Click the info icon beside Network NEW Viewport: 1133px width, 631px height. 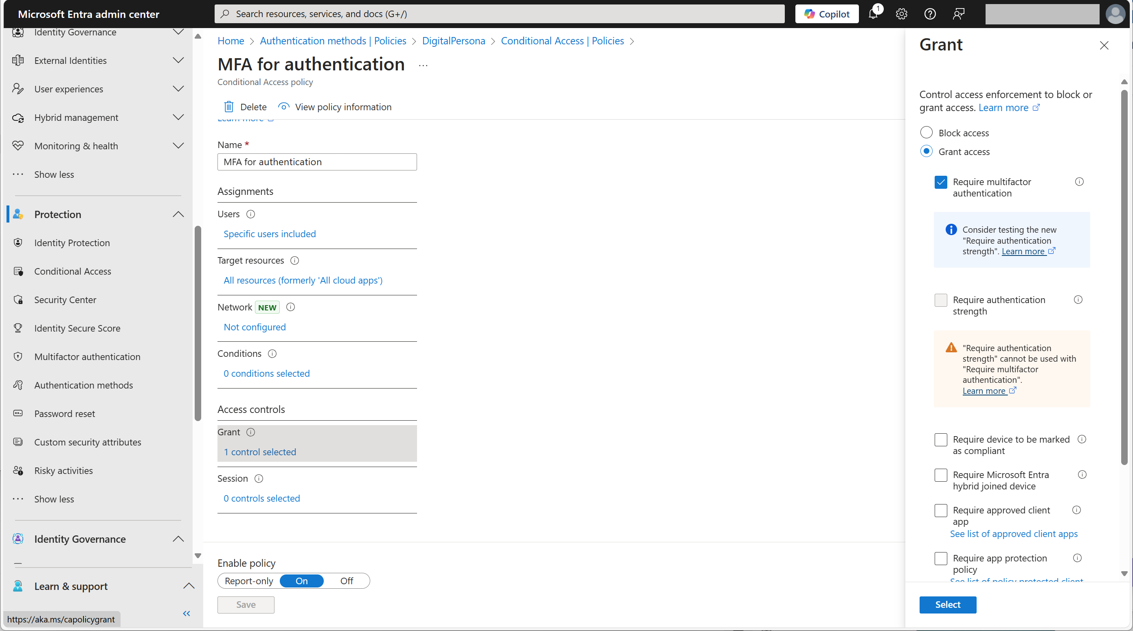[291, 307]
